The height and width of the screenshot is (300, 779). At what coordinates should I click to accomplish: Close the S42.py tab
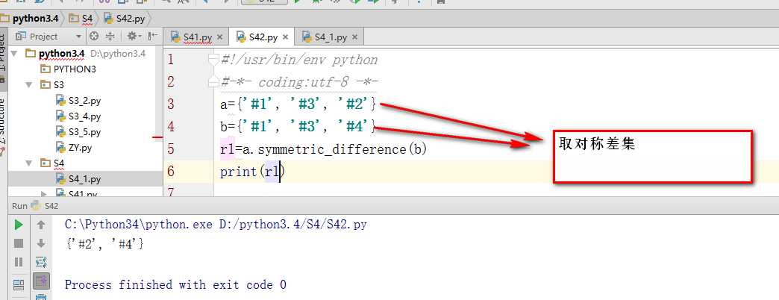coord(285,38)
